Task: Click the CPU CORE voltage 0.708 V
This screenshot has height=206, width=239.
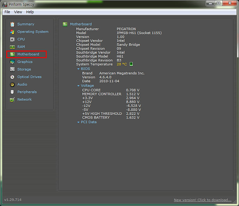Action: click(x=133, y=90)
